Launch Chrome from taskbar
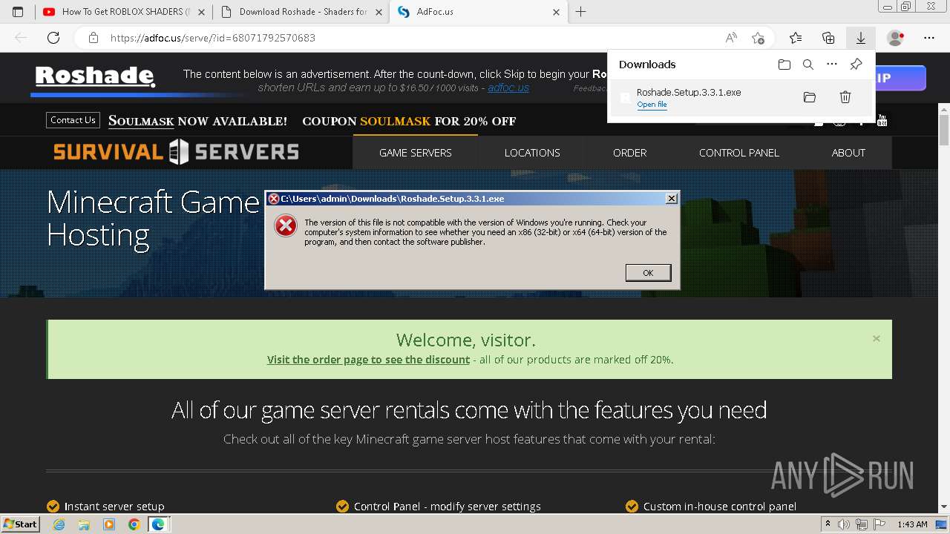 (134, 524)
